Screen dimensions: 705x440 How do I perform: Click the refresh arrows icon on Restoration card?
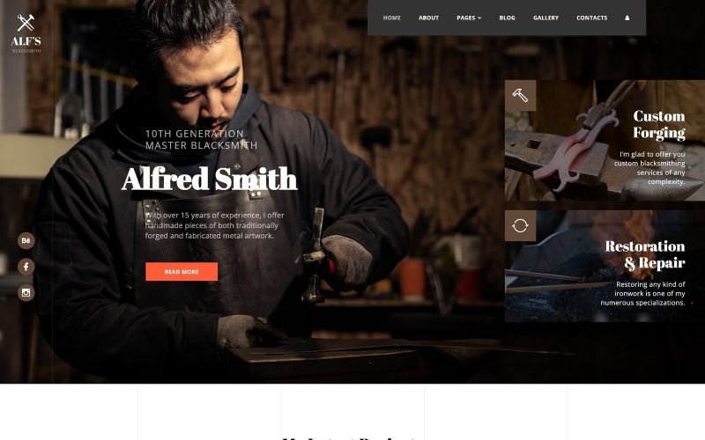point(520,225)
